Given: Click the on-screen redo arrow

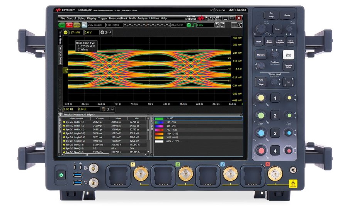Looking at the screenshot, I should (x=222, y=25).
